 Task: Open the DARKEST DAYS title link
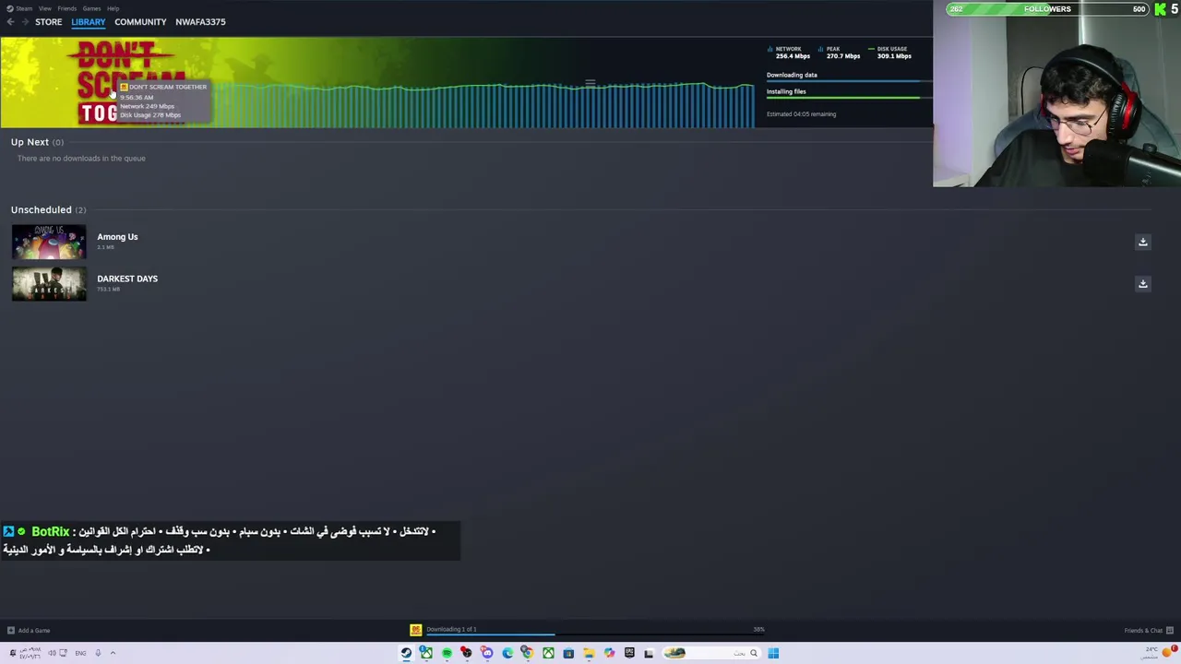[127, 279]
